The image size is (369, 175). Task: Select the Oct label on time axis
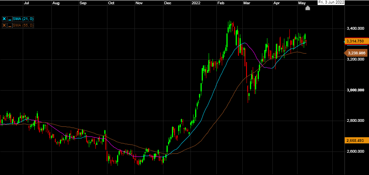click(111, 3)
